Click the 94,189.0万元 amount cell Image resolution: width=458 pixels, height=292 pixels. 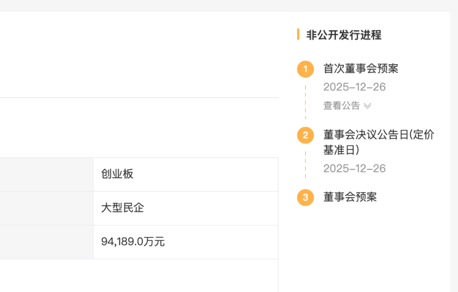133,242
